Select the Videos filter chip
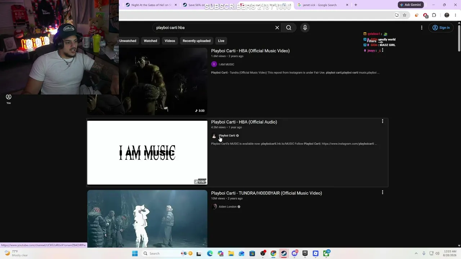 tap(170, 41)
